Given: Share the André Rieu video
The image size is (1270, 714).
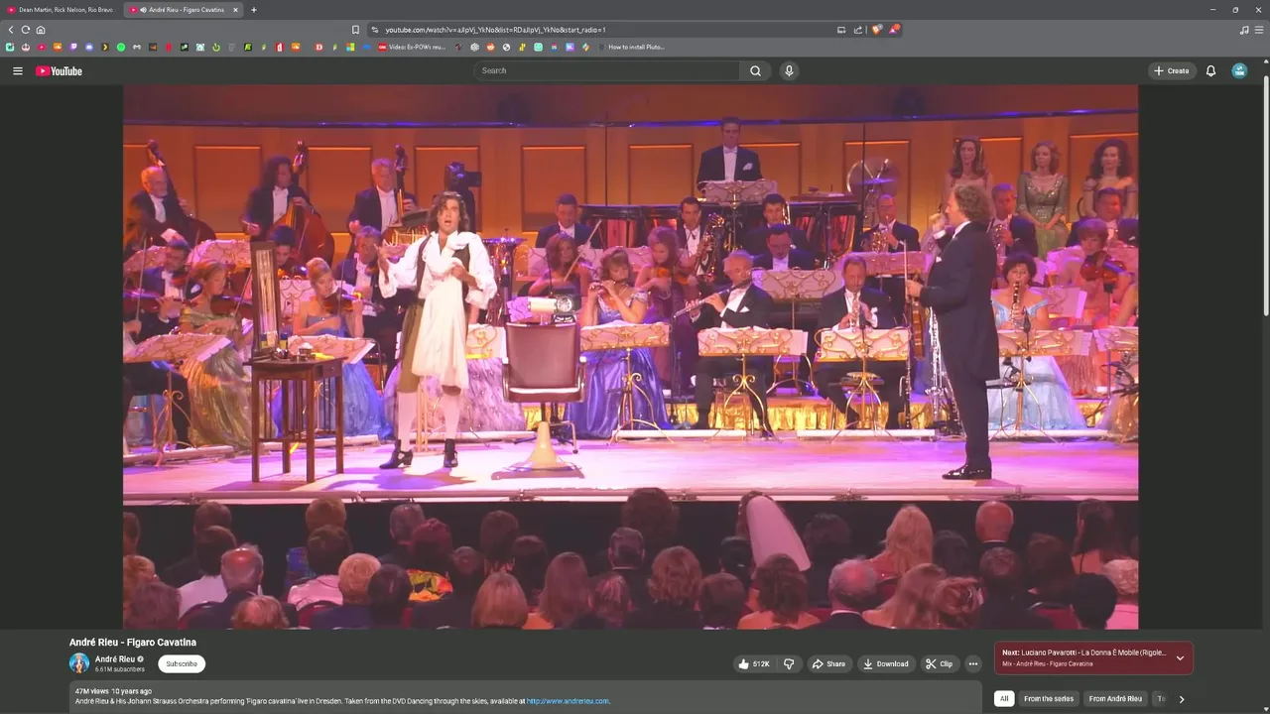Looking at the screenshot, I should coord(828,663).
